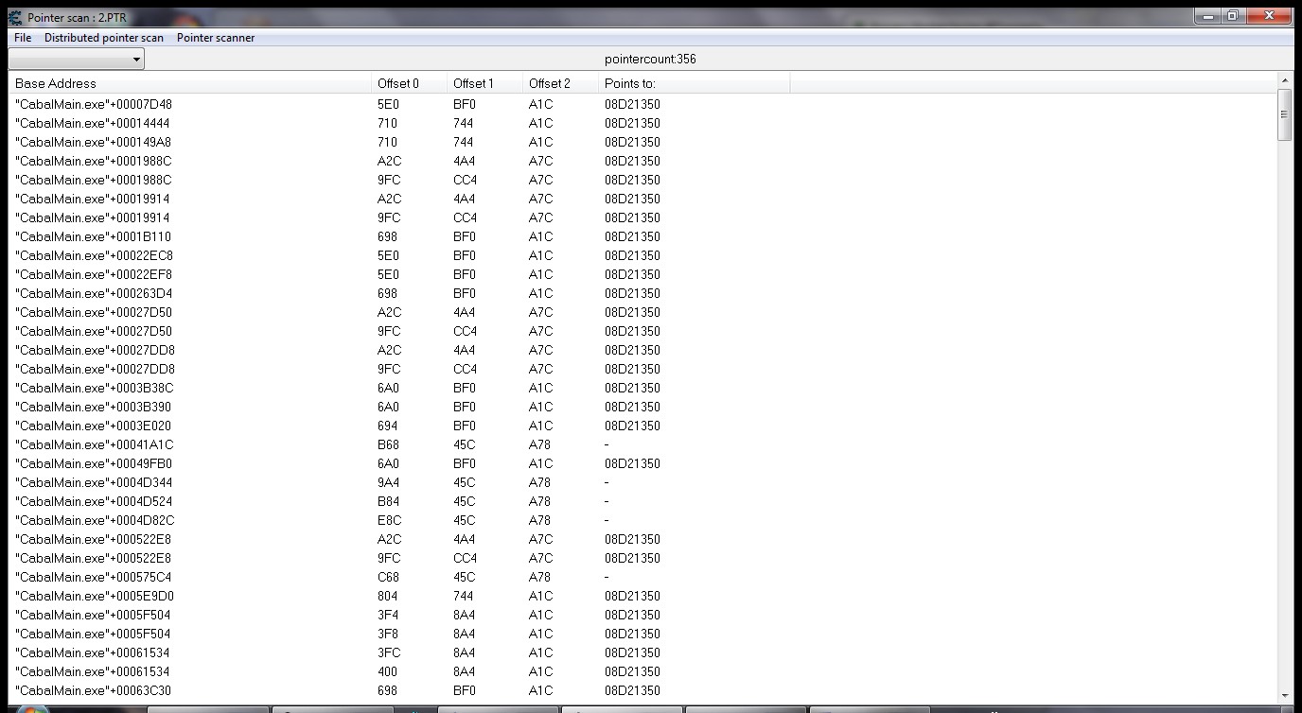Expand the dropdown above Base Address
Image resolution: width=1302 pixels, height=713 pixels.
136,60
